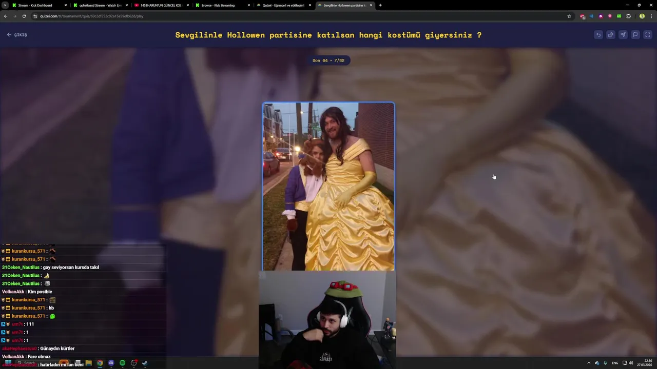Screen dimensions: 657x369
Task: Click the red extension icon with badge
Action: pyautogui.click(x=582, y=16)
